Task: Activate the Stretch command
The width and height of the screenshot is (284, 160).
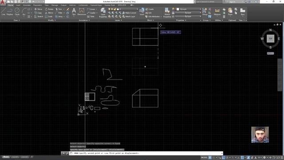Action: [x=39, y=16]
